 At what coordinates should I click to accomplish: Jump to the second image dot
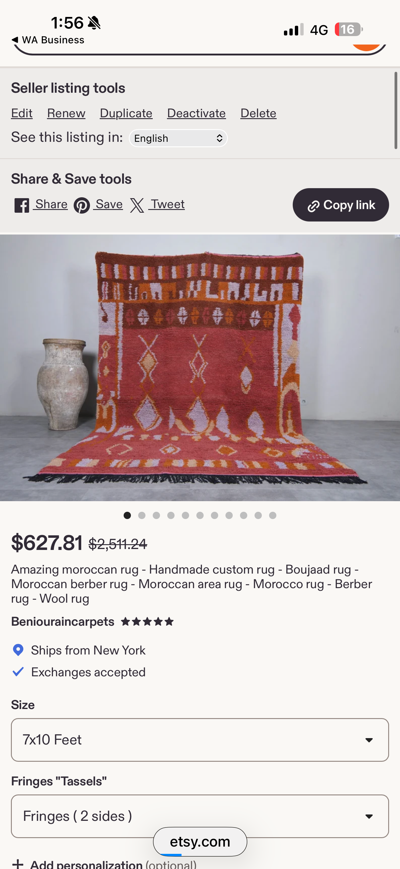(142, 515)
